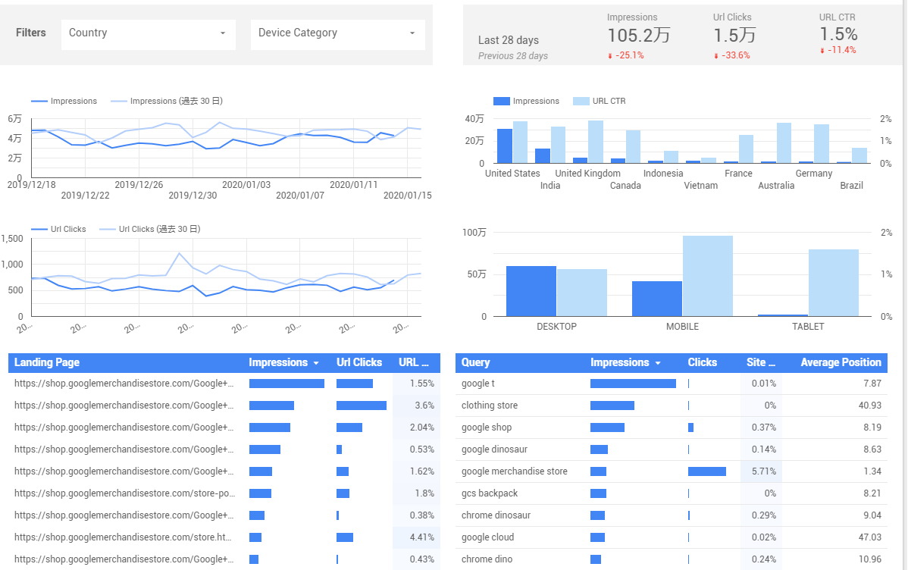Click the Average Position column header
This screenshot has width=908, height=570.
point(841,362)
